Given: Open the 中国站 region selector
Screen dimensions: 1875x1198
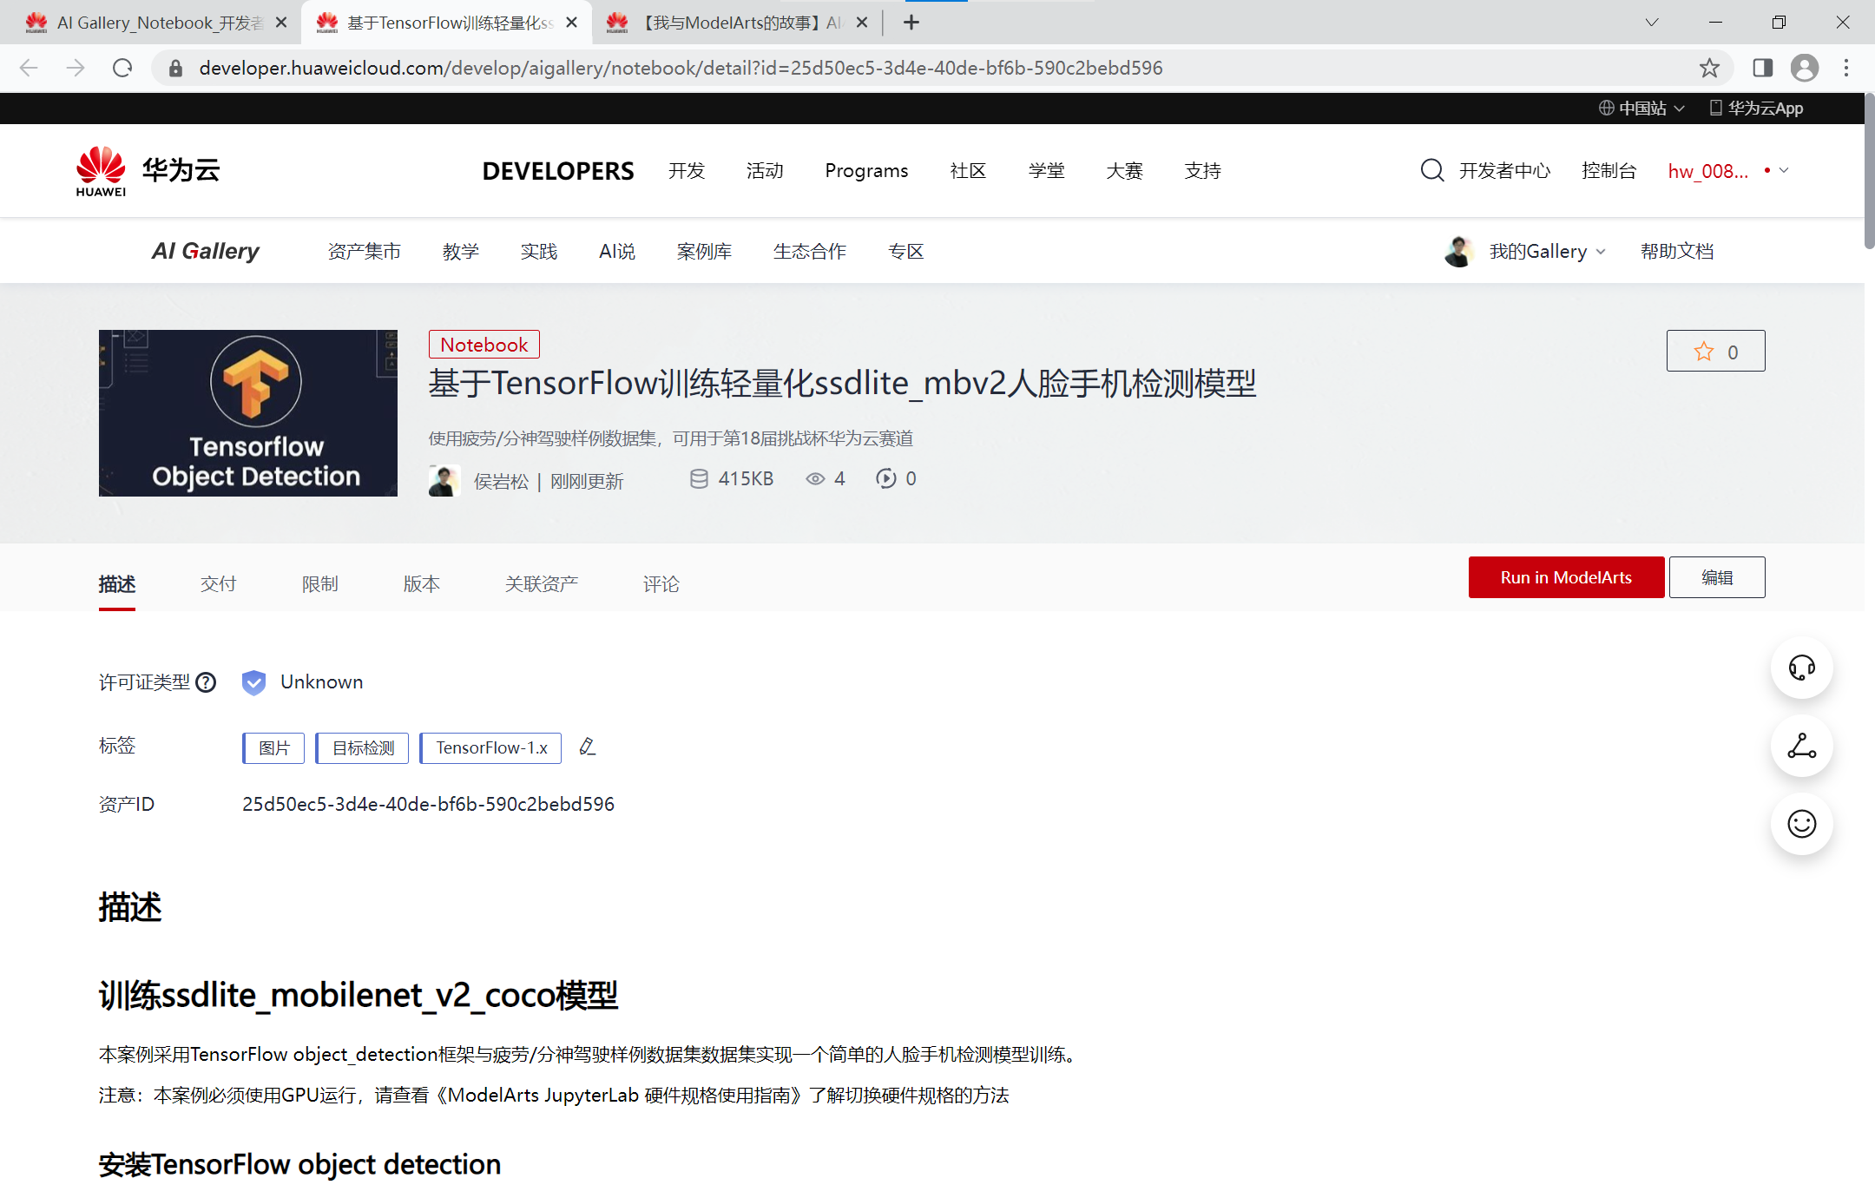Looking at the screenshot, I should tap(1641, 109).
